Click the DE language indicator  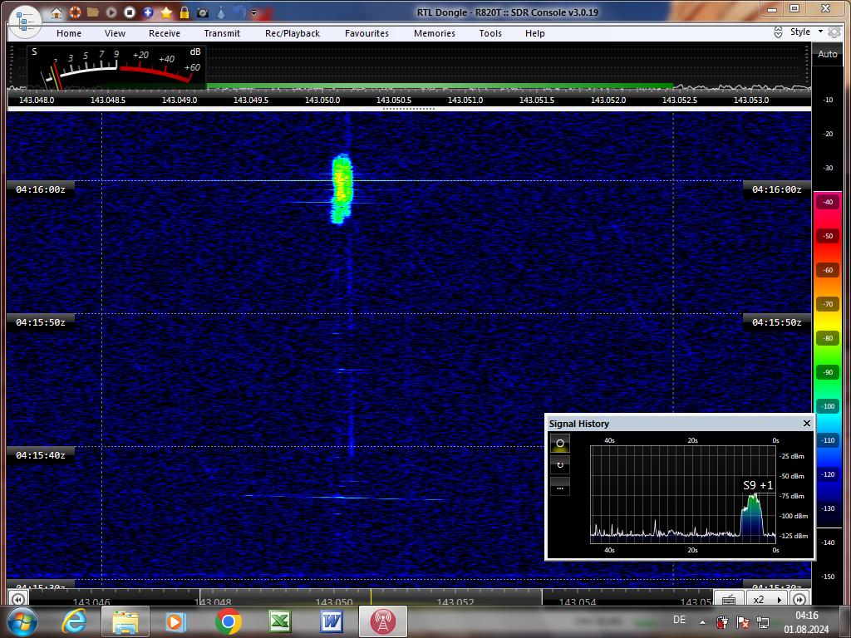[x=680, y=620]
